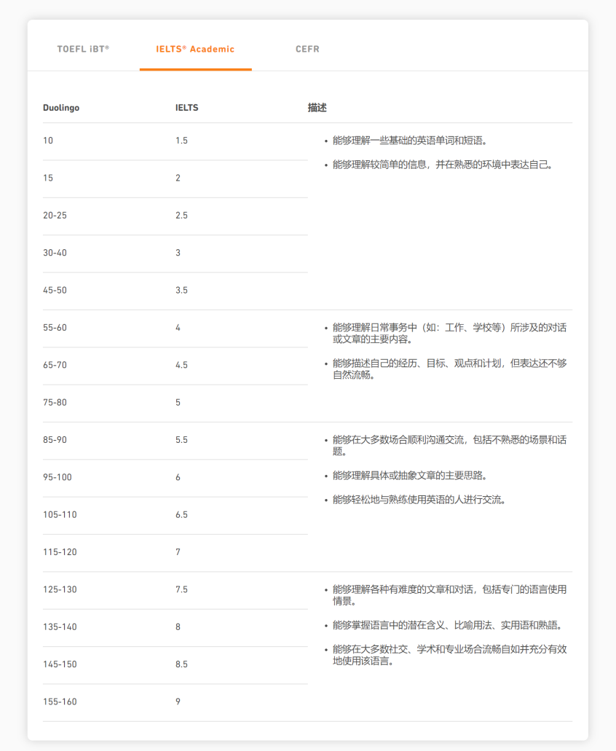Click the Duolingo 45-50 score cell
Screen dimensions: 616x751
(x=55, y=291)
